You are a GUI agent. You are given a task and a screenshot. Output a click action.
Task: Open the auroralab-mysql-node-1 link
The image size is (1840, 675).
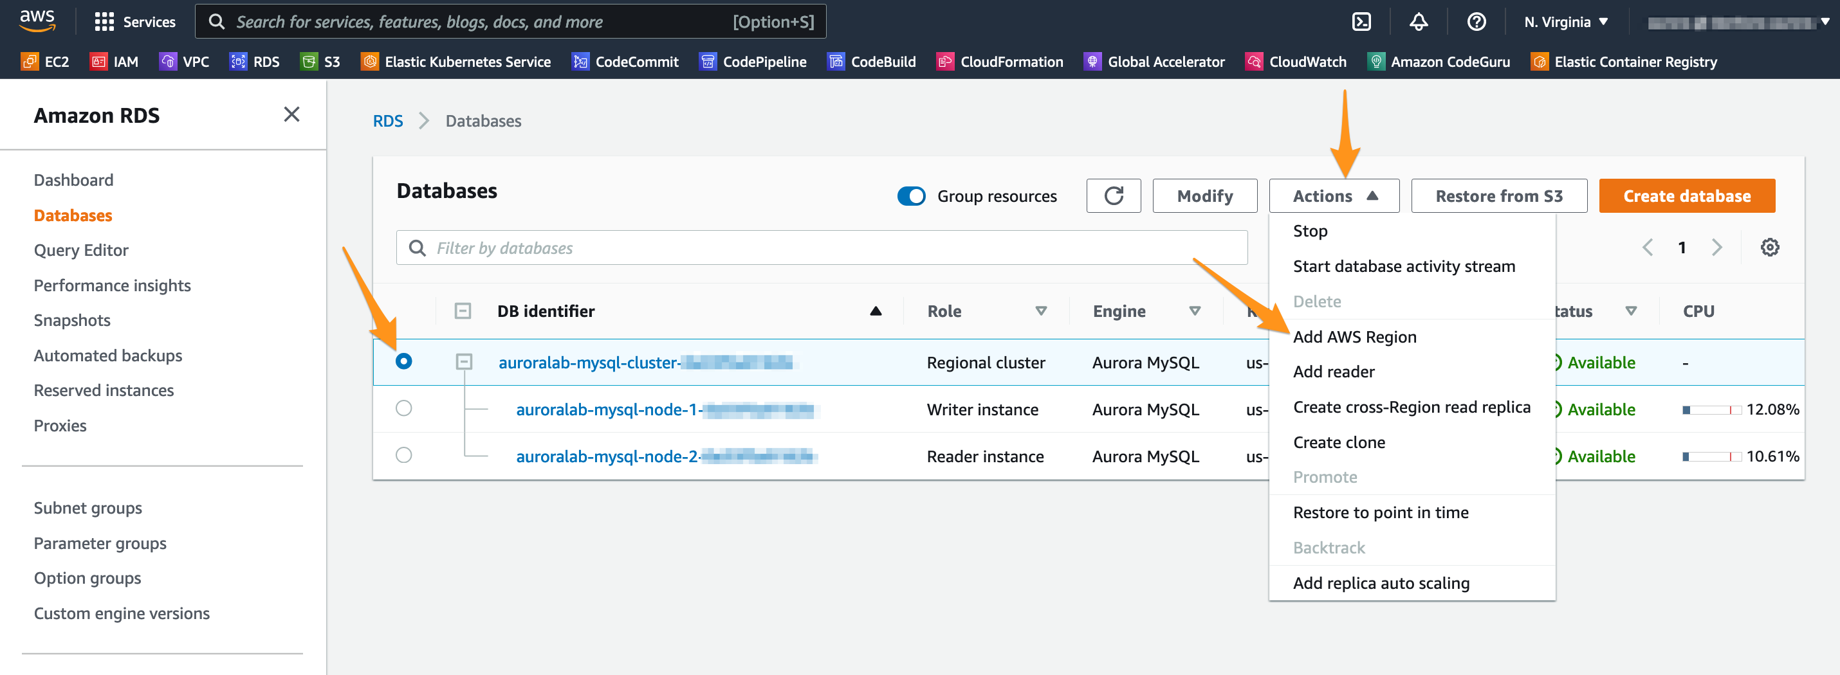pyautogui.click(x=665, y=410)
